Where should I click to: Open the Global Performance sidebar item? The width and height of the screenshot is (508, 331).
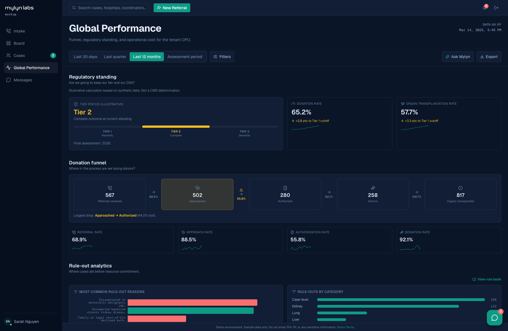(x=31, y=68)
